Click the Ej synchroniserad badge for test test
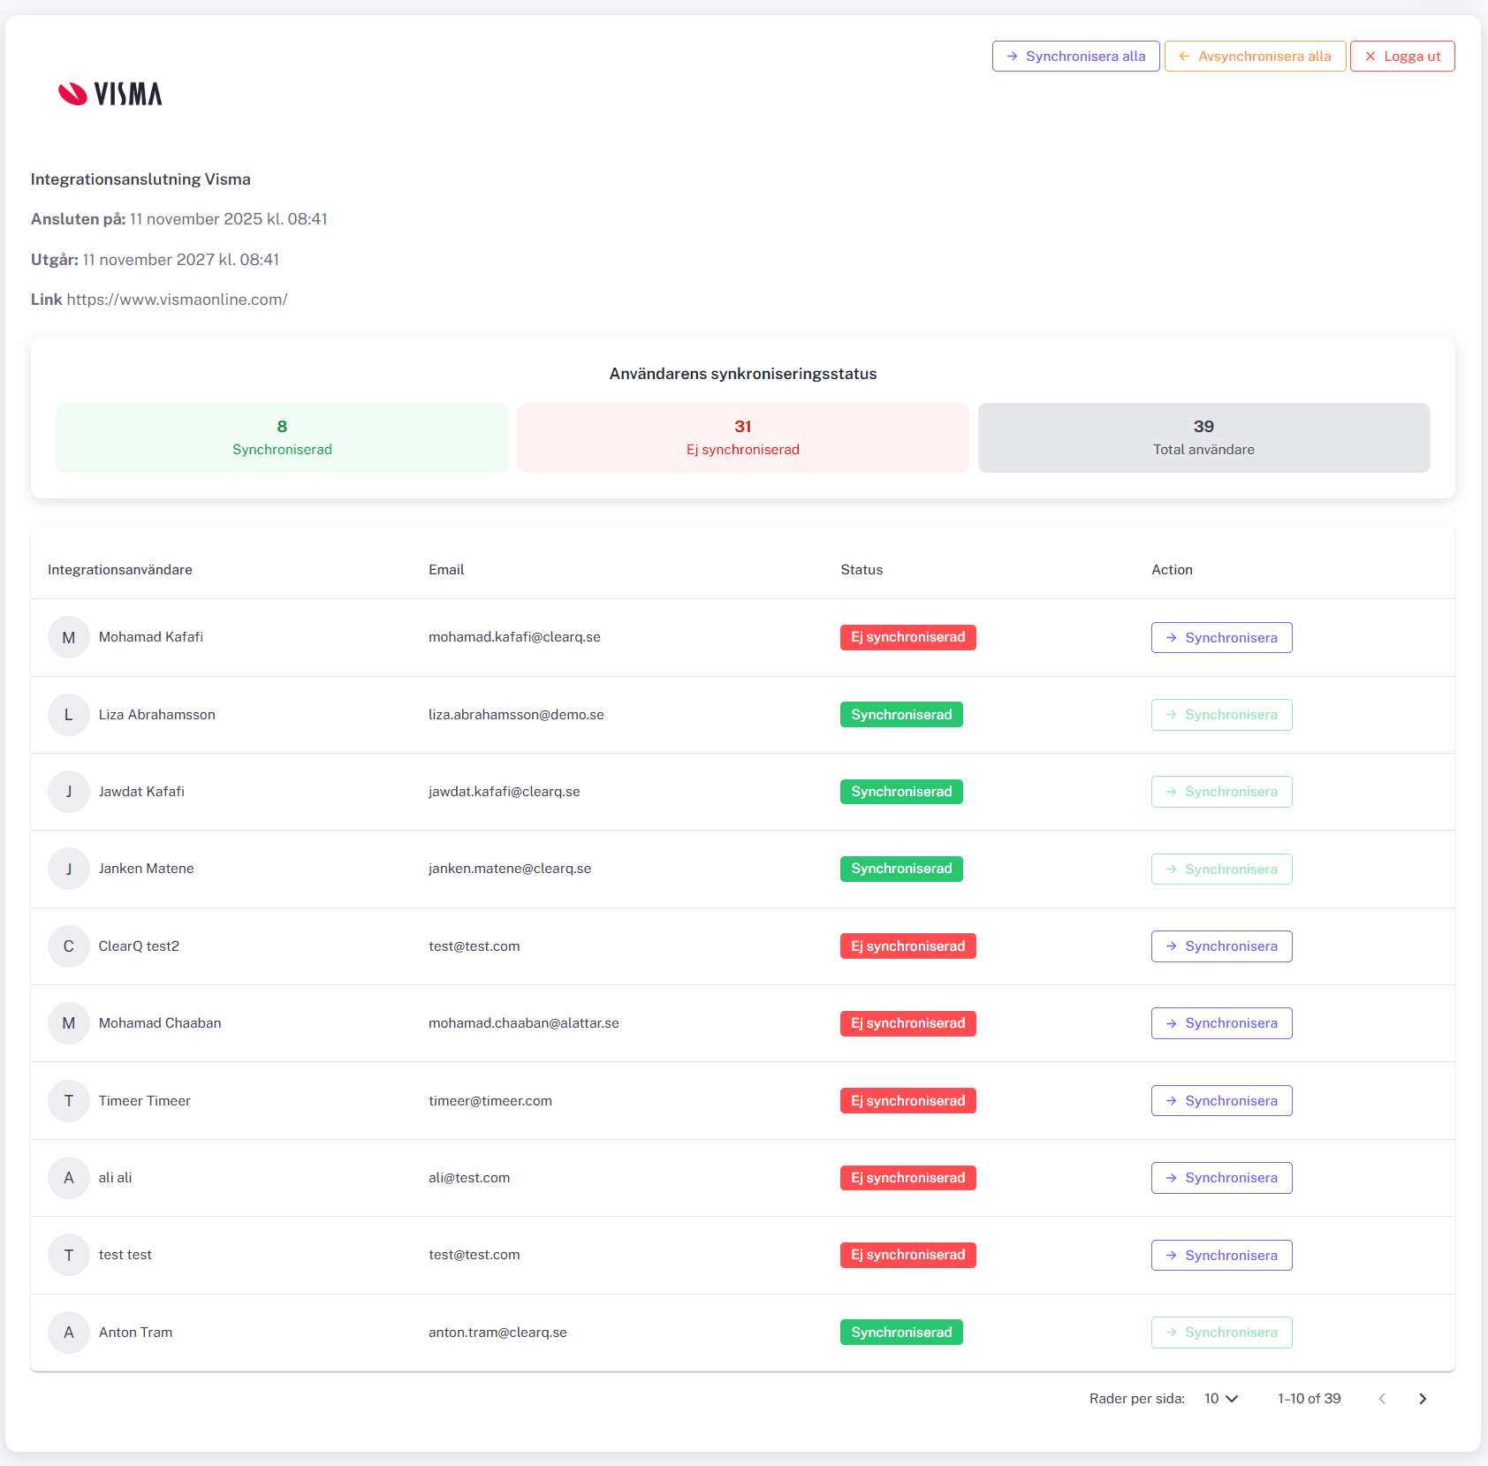 pyautogui.click(x=907, y=1254)
